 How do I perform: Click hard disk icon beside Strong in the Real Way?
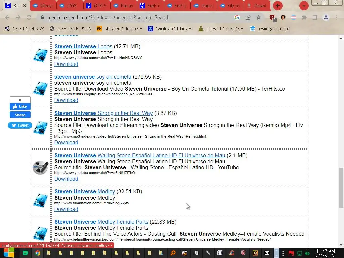coord(41,128)
